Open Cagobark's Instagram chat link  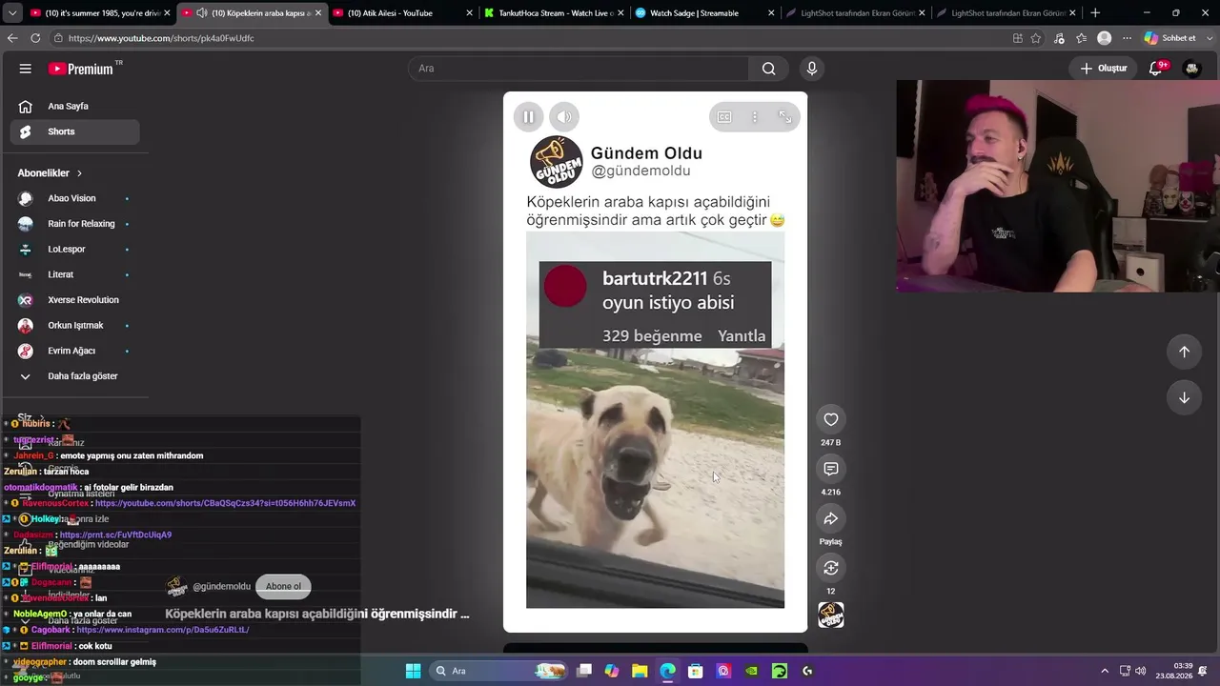pos(162,630)
